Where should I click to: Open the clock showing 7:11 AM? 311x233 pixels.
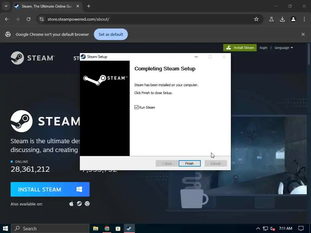point(285,228)
